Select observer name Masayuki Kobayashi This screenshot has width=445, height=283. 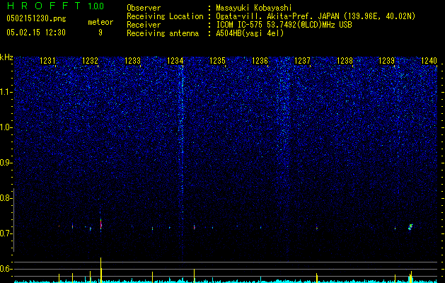[x=254, y=8]
